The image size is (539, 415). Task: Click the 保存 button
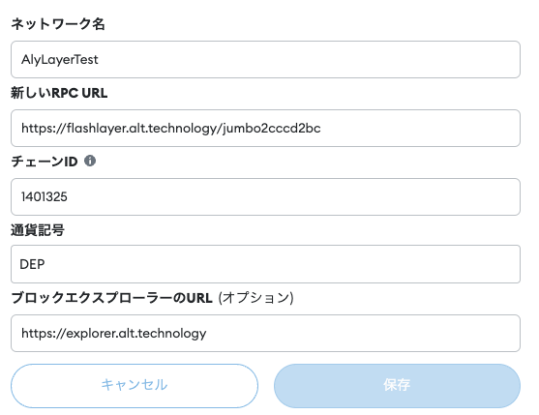397,386
